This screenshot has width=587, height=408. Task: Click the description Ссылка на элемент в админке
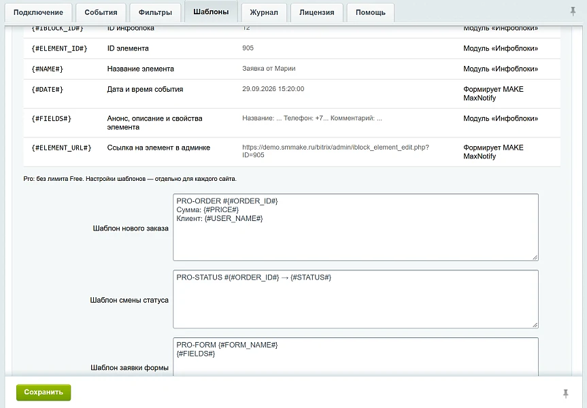click(158, 148)
